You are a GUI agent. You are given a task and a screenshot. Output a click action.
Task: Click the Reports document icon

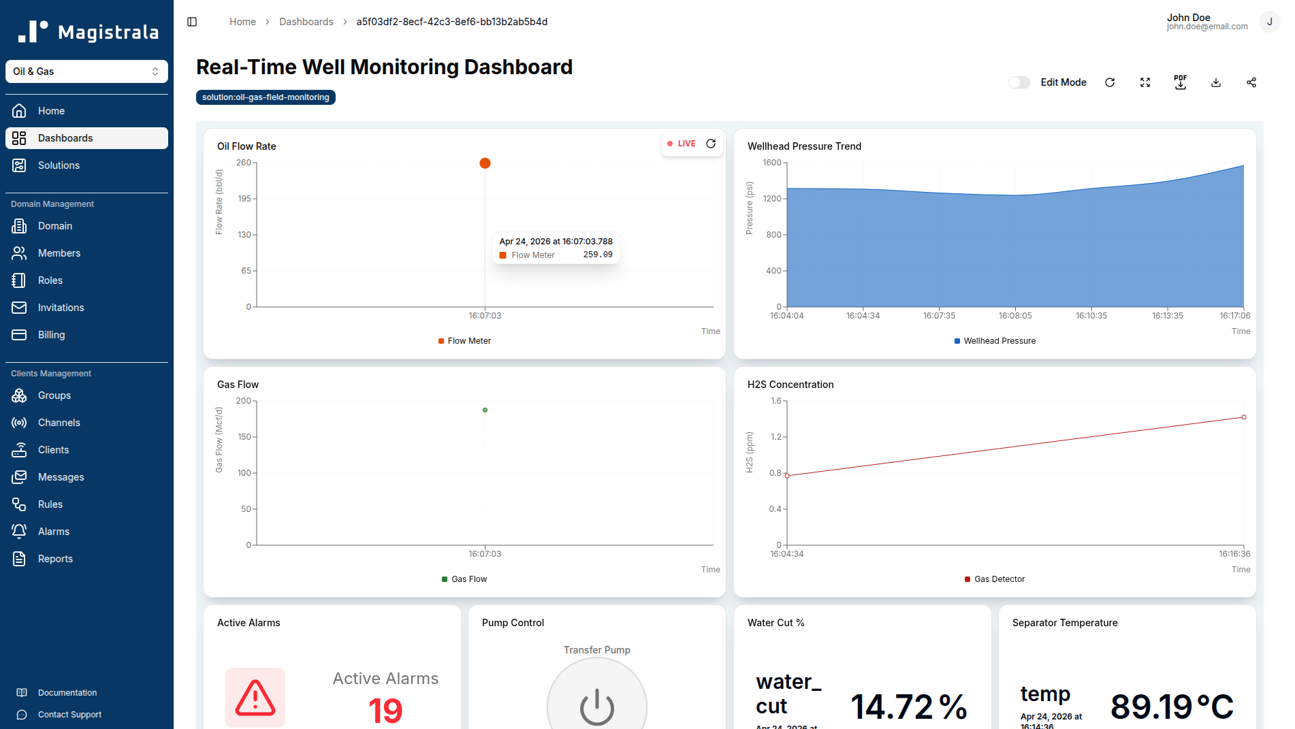19,559
